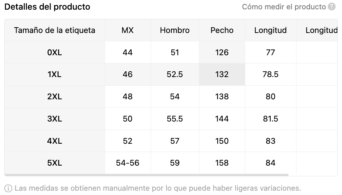Click the Hombro value 55.5 cell

[x=175, y=119]
